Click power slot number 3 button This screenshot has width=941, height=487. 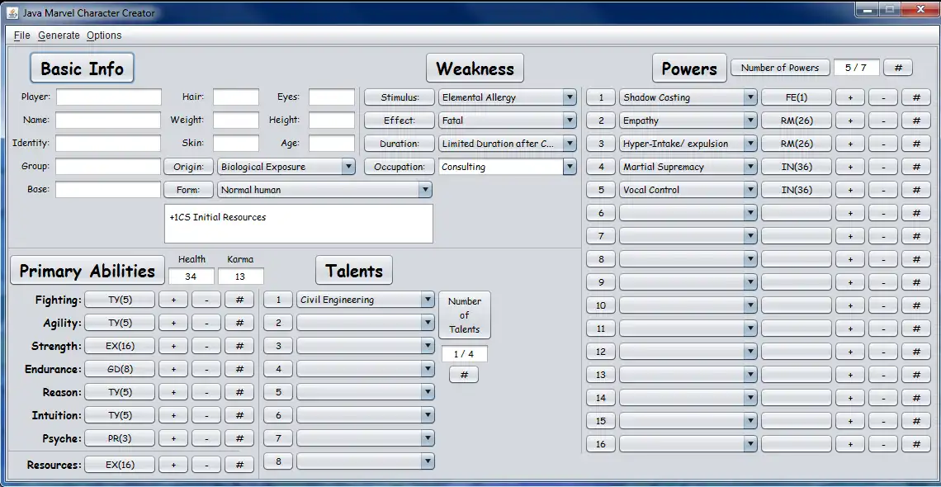pyautogui.click(x=601, y=144)
